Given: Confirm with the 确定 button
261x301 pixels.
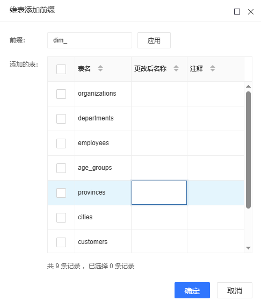Looking at the screenshot, I should pyautogui.click(x=192, y=290).
